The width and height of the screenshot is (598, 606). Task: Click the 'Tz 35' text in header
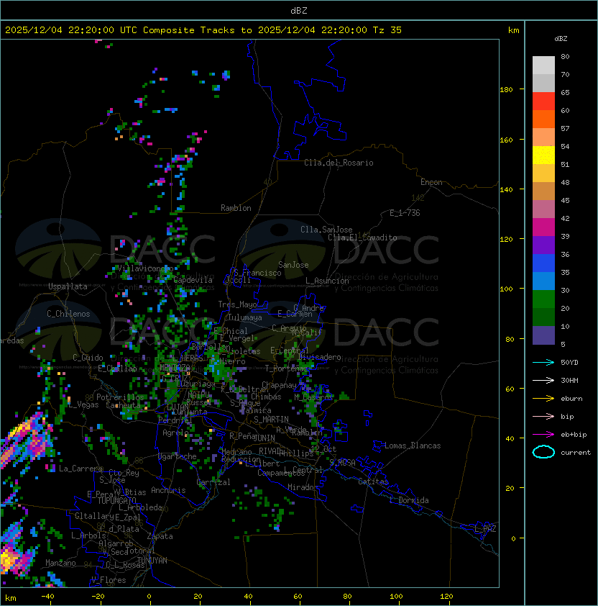pos(387,30)
